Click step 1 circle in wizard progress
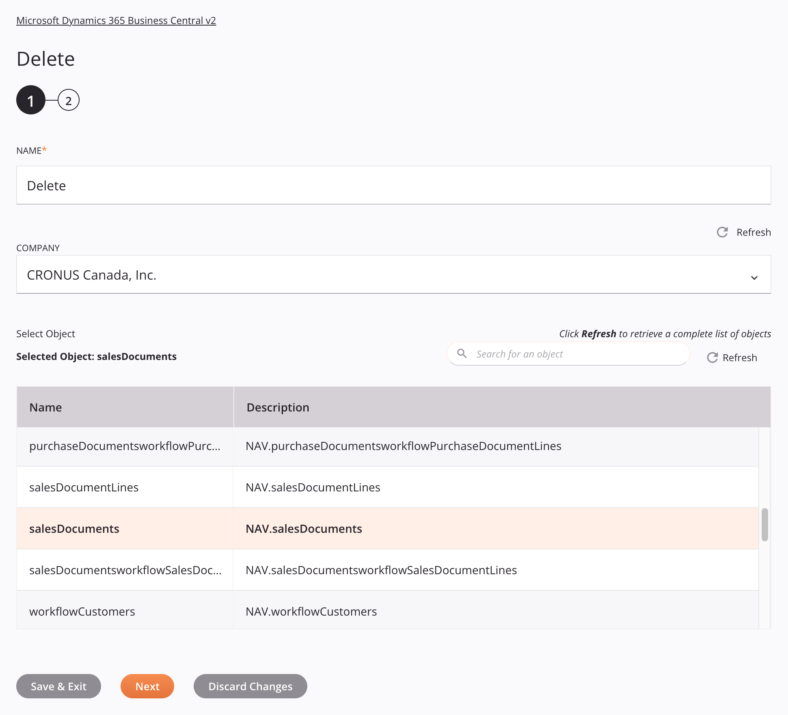Image resolution: width=788 pixels, height=715 pixels. click(31, 99)
